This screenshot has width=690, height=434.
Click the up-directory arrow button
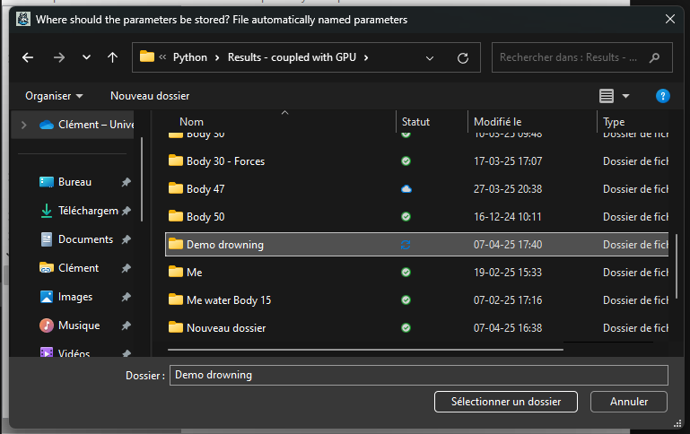tap(112, 57)
